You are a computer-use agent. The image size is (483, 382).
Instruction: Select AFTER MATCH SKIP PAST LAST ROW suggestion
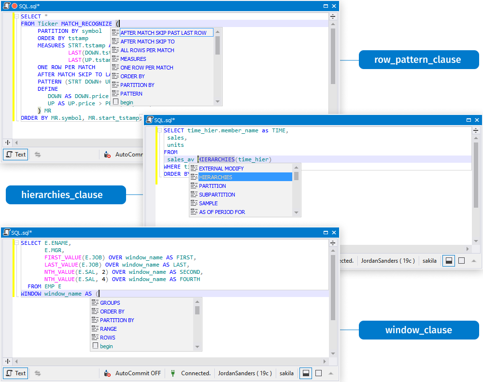point(162,33)
